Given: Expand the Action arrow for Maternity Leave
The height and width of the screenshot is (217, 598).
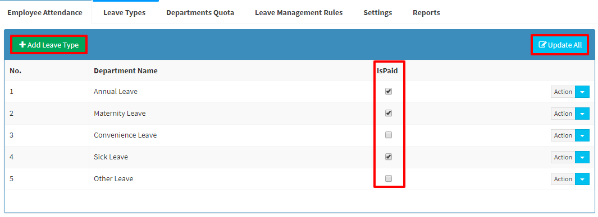Looking at the screenshot, I should 582,113.
